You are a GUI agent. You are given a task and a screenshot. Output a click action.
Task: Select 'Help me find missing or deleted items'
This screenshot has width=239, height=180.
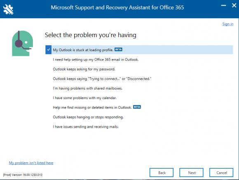click(92, 107)
